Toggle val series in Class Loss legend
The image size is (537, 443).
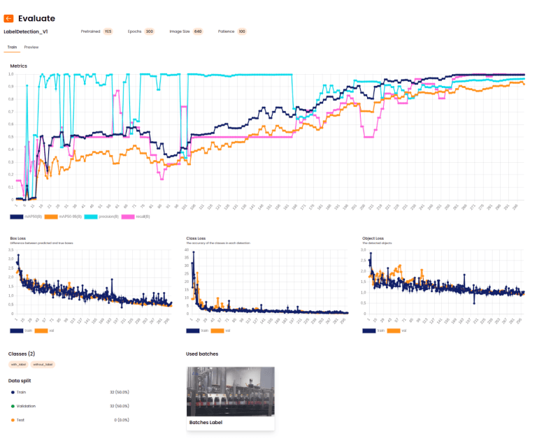coord(217,331)
